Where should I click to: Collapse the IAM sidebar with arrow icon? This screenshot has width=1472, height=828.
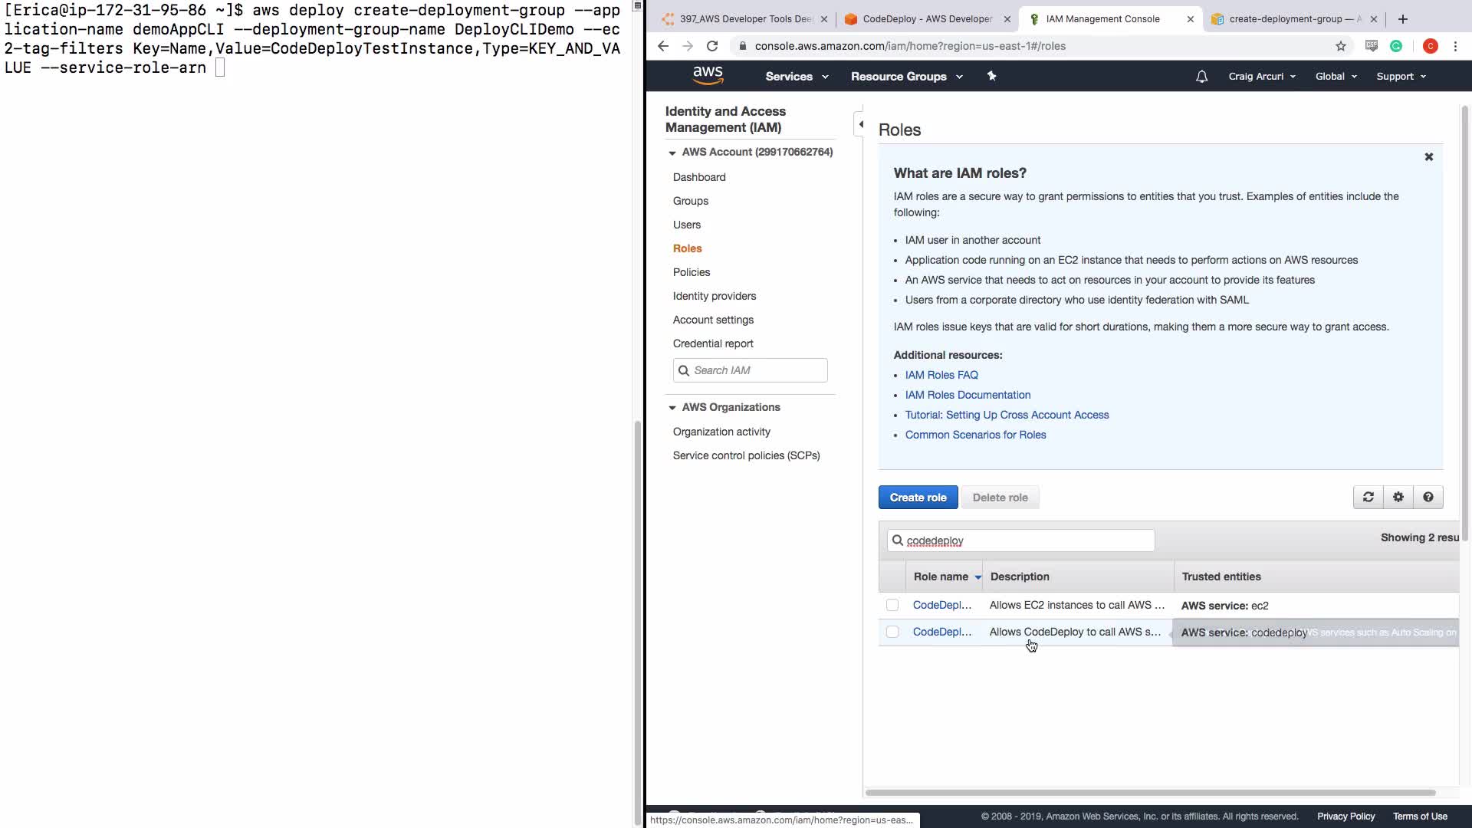point(860,124)
